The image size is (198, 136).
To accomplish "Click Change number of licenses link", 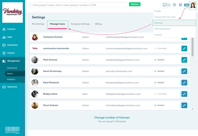I will (x=112, y=117).
